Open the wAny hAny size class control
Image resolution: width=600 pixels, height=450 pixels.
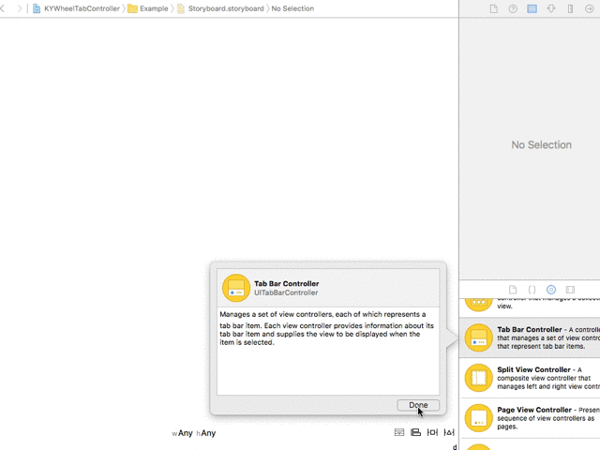click(x=194, y=433)
